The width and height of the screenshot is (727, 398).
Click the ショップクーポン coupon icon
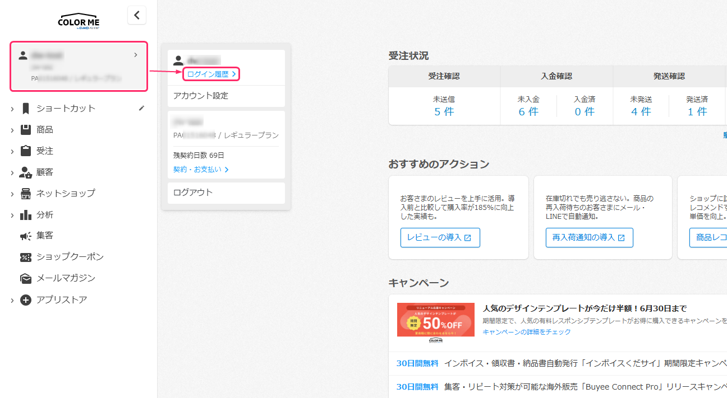point(26,257)
